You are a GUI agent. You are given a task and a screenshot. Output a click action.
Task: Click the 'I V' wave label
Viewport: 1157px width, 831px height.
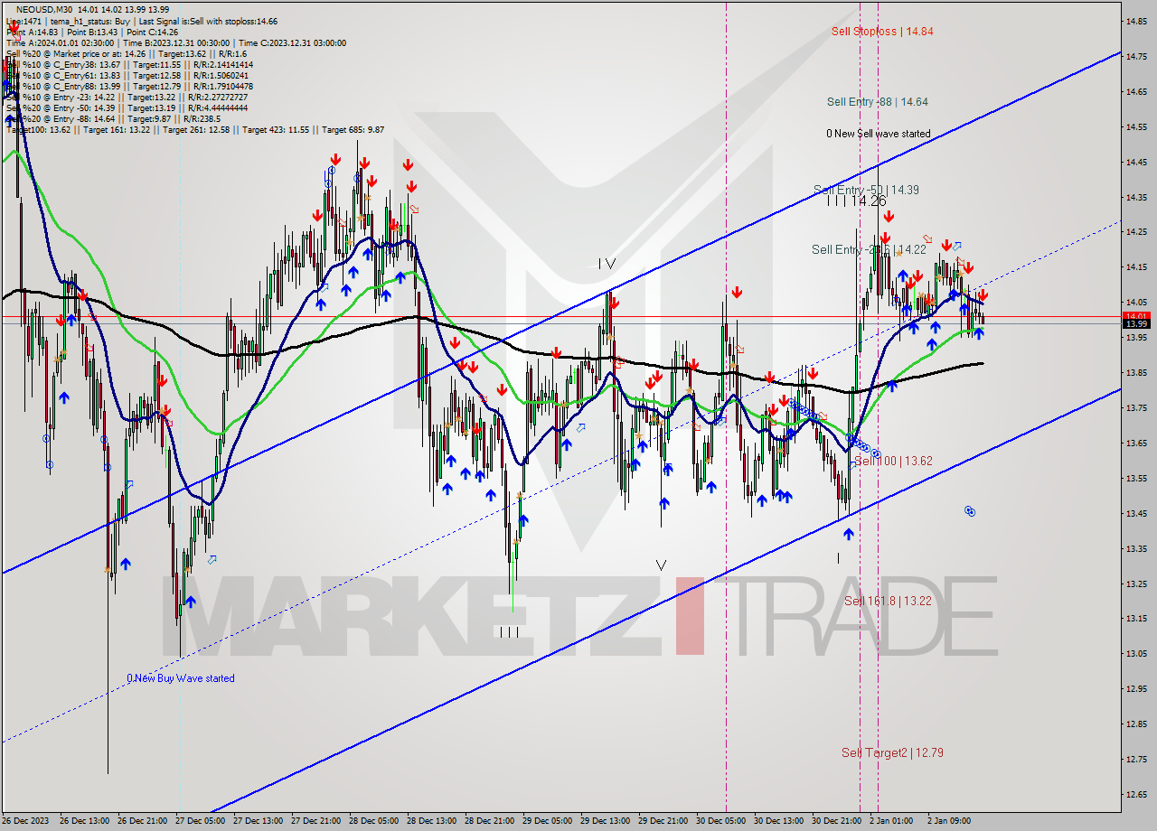pyautogui.click(x=606, y=264)
